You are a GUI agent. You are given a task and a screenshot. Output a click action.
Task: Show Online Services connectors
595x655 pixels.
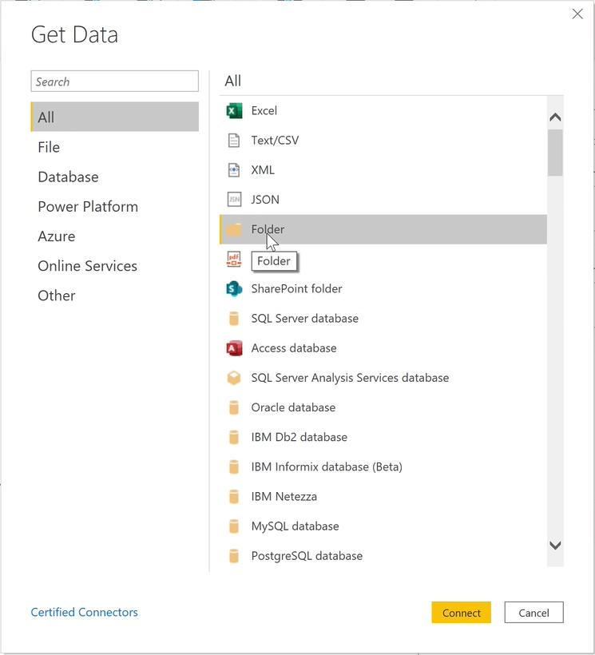coord(87,265)
